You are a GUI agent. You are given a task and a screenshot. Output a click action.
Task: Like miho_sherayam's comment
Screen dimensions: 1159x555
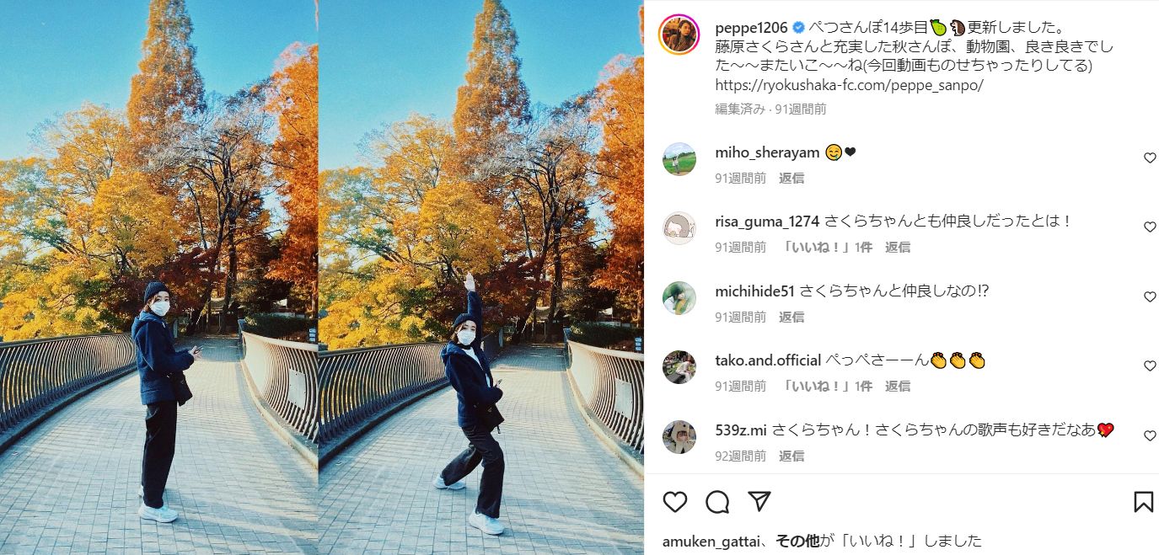click(1150, 157)
